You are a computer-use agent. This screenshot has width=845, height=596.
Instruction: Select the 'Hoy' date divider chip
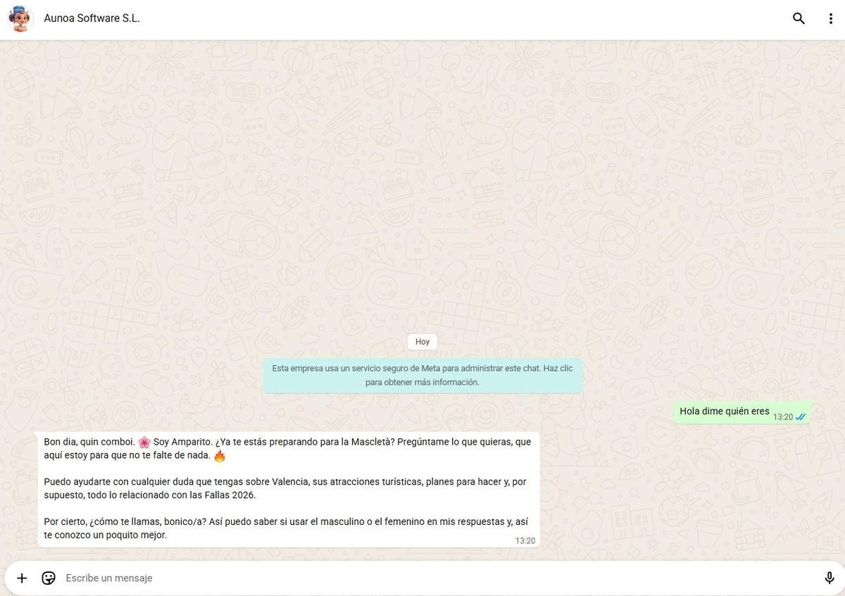[422, 341]
